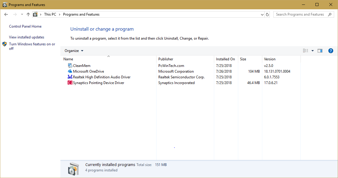This screenshot has height=178, width=338.
Task: Click Synaptics Incorporated publisher cell
Action: [176, 83]
